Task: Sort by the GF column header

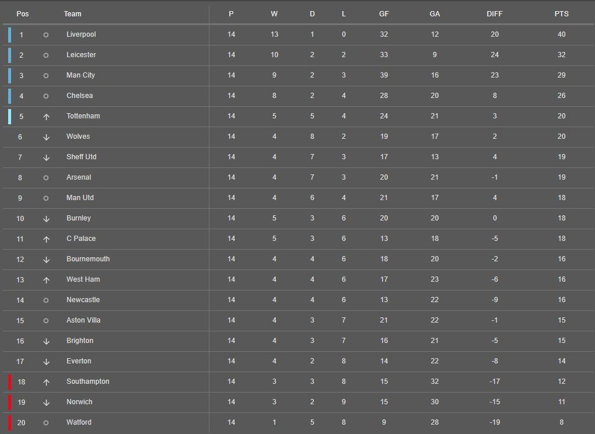Action: 384,14
